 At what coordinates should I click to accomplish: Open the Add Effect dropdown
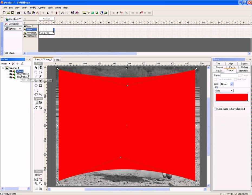pyautogui.click(x=13, y=19)
